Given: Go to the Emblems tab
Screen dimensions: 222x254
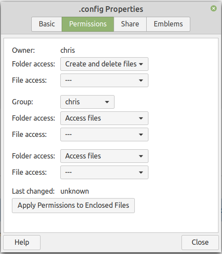Looking at the screenshot, I should coord(168,24).
